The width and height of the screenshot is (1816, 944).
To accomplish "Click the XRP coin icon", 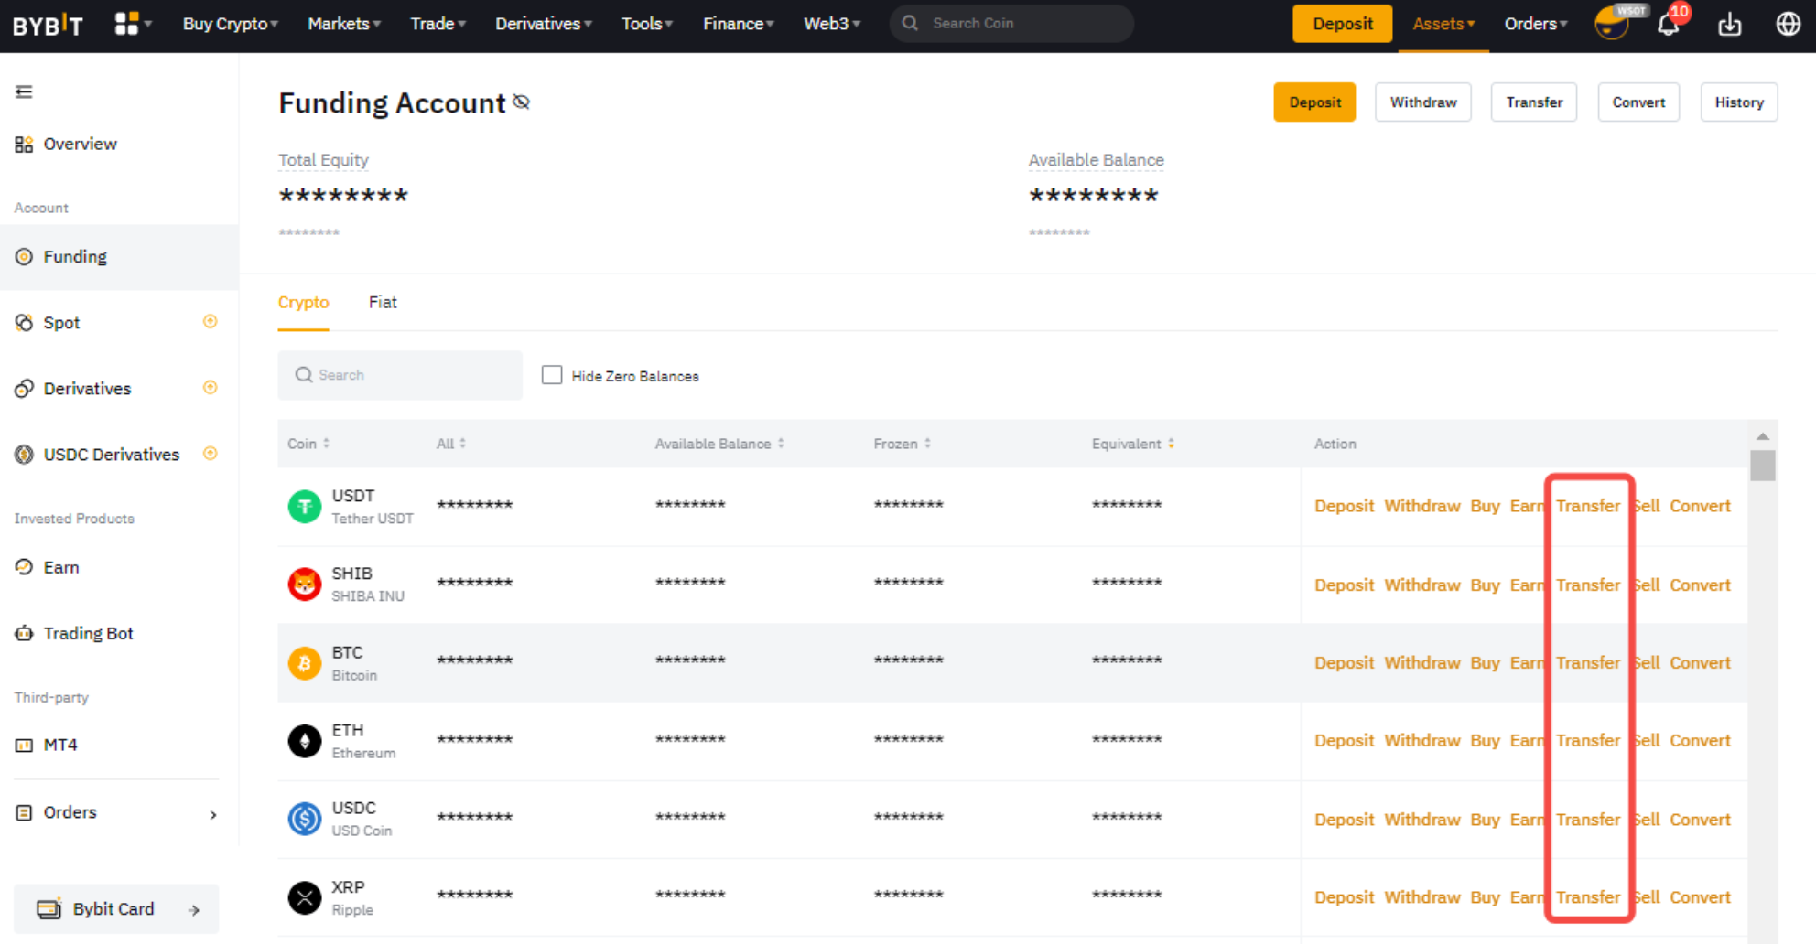I will tap(305, 897).
